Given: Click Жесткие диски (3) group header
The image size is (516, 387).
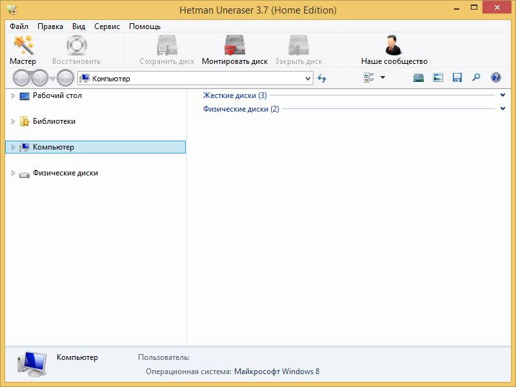Looking at the screenshot, I should pyautogui.click(x=235, y=95).
